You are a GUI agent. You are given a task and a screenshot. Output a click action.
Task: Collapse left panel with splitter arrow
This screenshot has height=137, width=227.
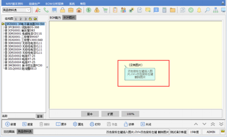pos(47,67)
